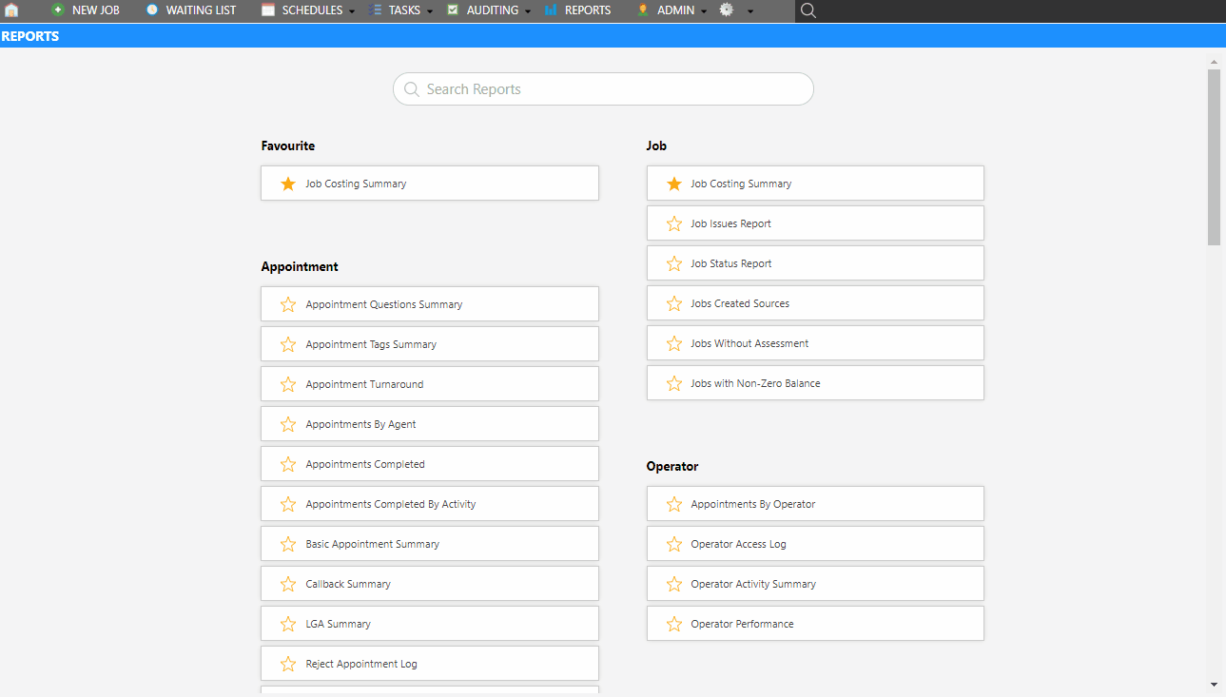The image size is (1226, 697).
Task: Open the Callback Summary report
Action: 348,584
